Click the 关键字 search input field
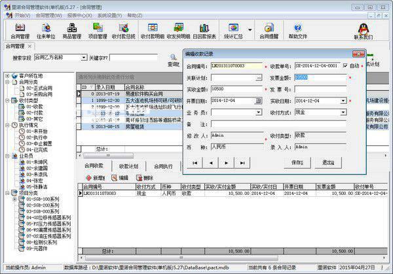Viewport: 393px width, 274px height. coord(134,58)
